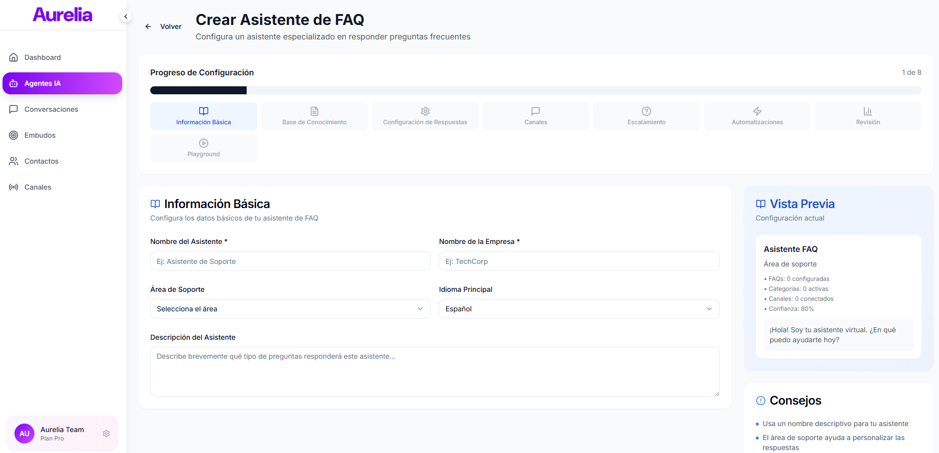Open the Idioma Principal dropdown
Screen dimensions: 939x453
point(579,309)
